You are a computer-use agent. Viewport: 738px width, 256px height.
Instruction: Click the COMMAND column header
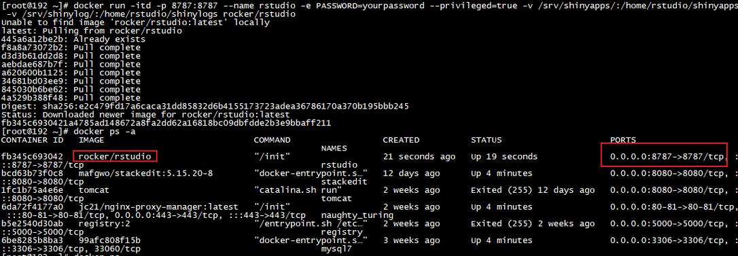272,140
